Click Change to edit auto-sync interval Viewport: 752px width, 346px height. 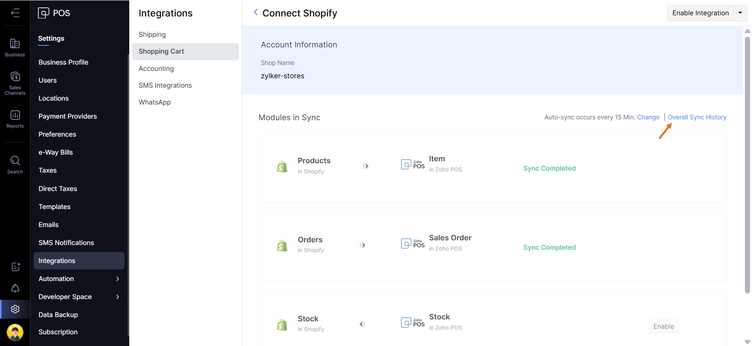click(648, 117)
